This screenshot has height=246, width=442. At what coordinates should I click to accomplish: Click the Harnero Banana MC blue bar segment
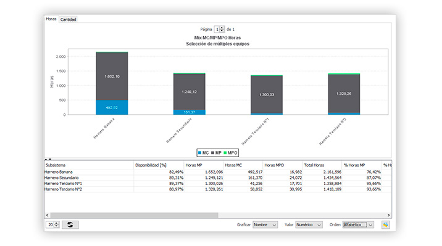pos(112,107)
